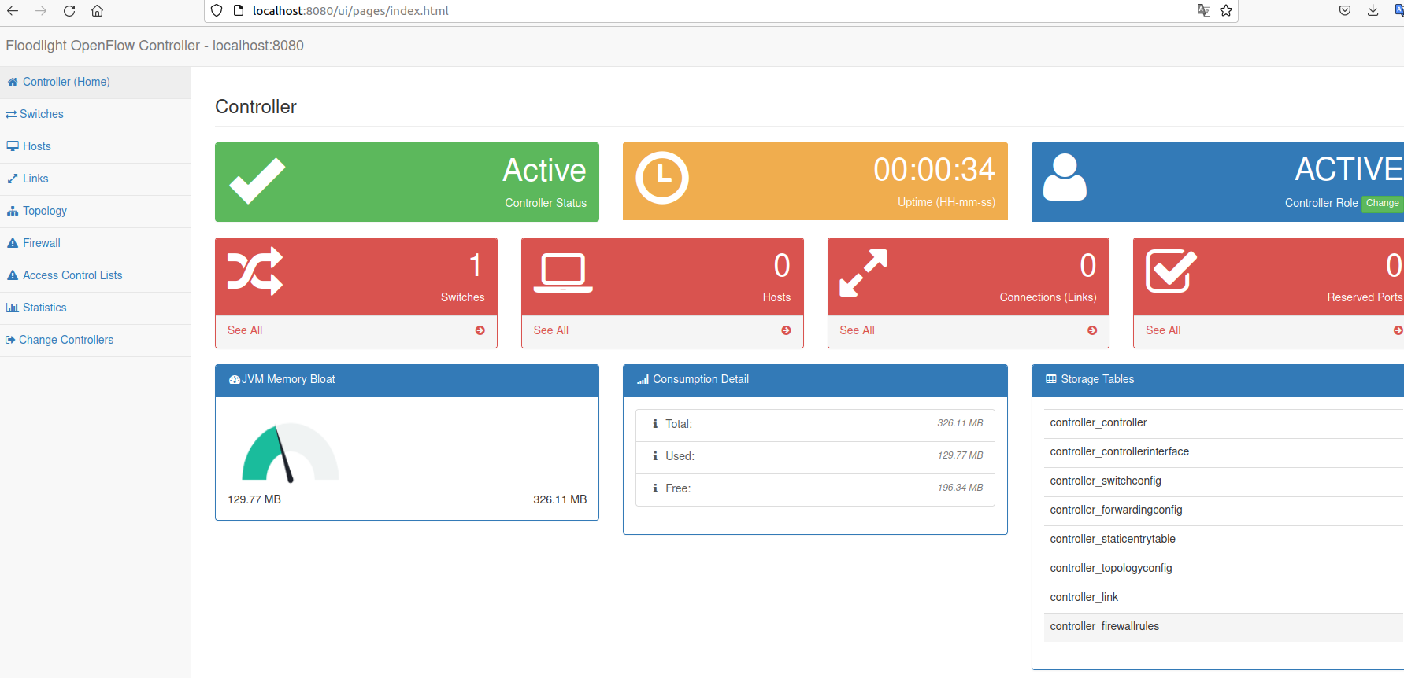Viewport: 1404px width, 678px height.
Task: Click the Total memory value 326.11 MB
Action: point(960,423)
